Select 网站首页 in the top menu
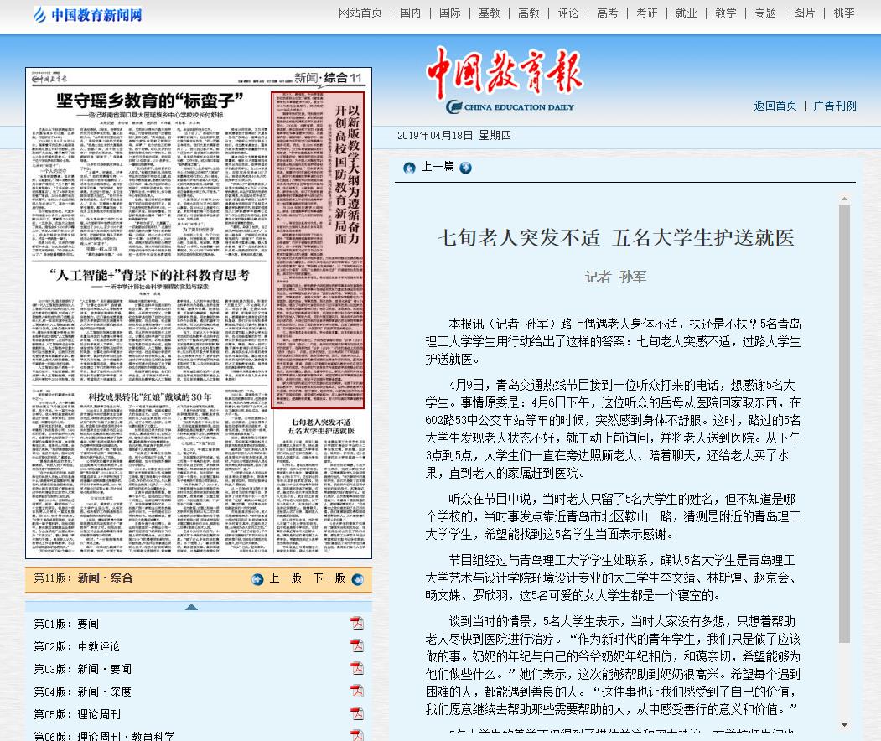 tap(360, 13)
